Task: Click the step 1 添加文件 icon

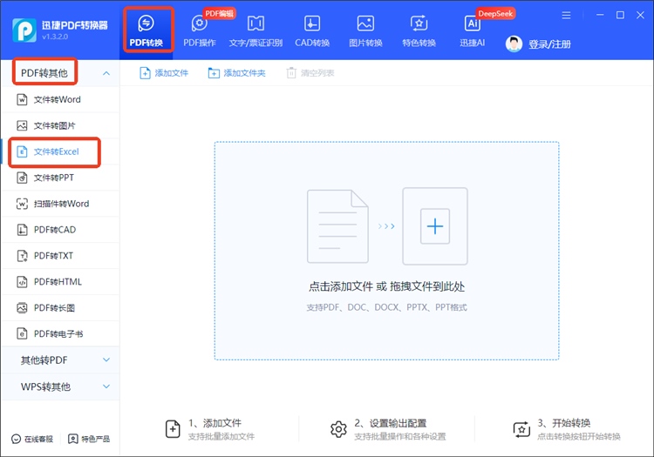Action: click(173, 429)
